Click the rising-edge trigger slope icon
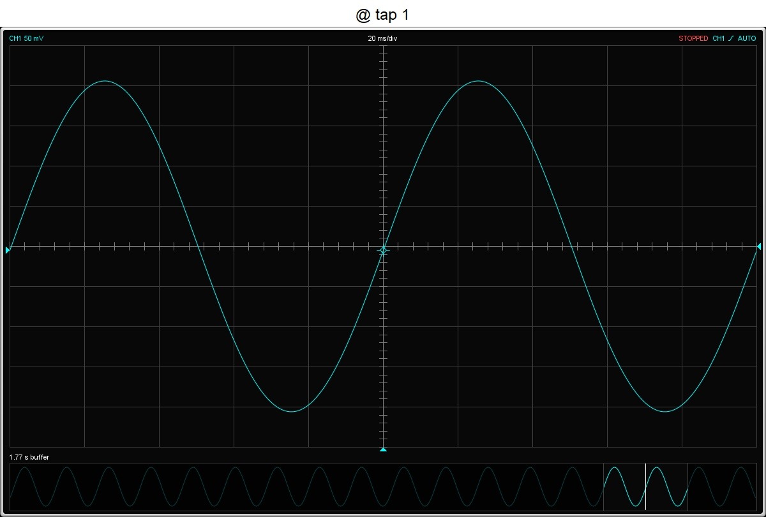 (x=731, y=39)
